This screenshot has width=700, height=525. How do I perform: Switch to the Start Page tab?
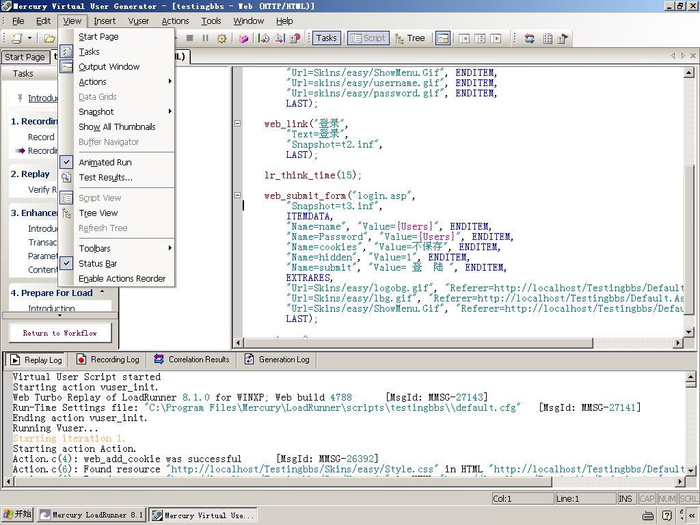click(25, 57)
